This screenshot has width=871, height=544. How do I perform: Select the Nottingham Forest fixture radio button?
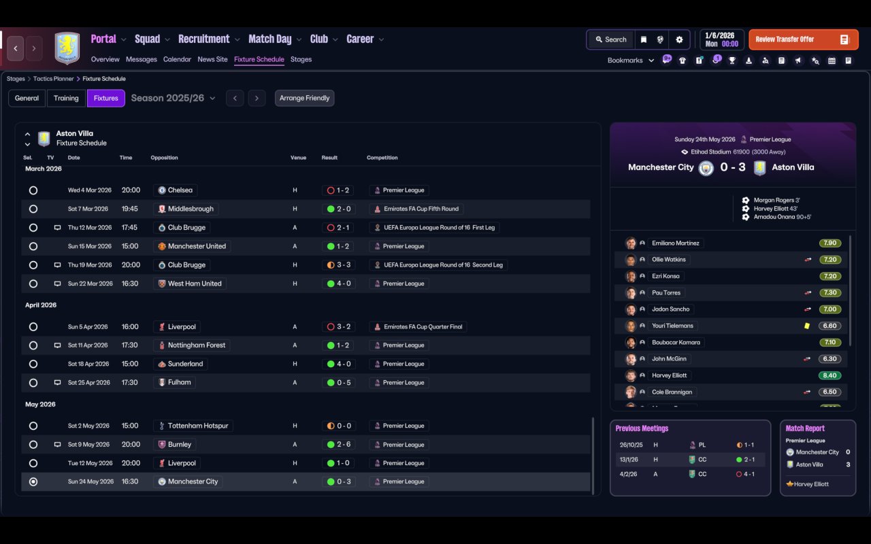click(33, 345)
